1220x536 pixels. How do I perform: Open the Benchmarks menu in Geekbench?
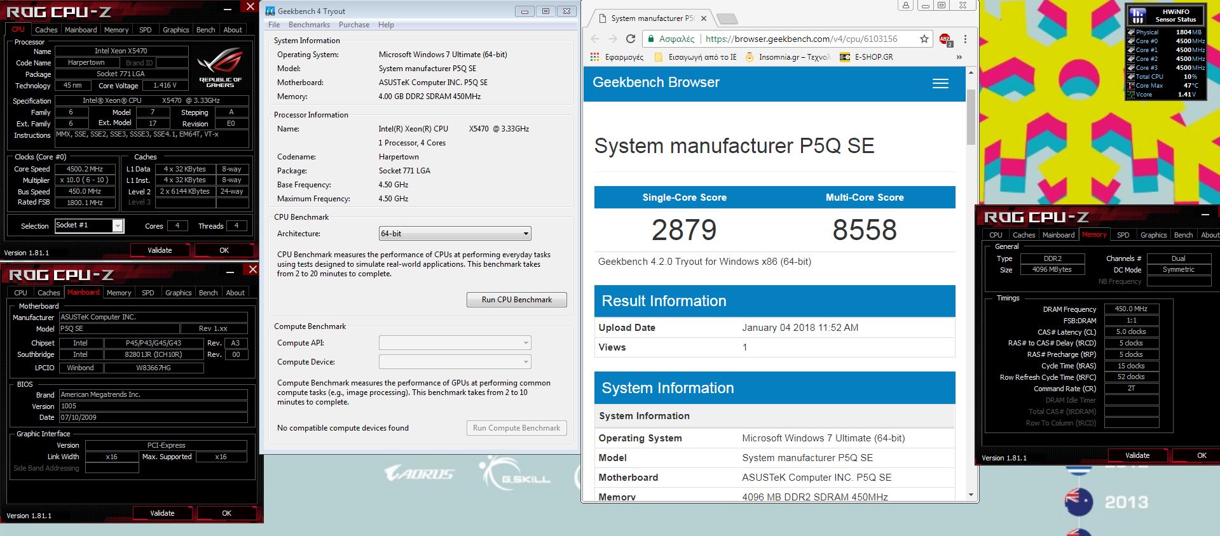pos(309,25)
